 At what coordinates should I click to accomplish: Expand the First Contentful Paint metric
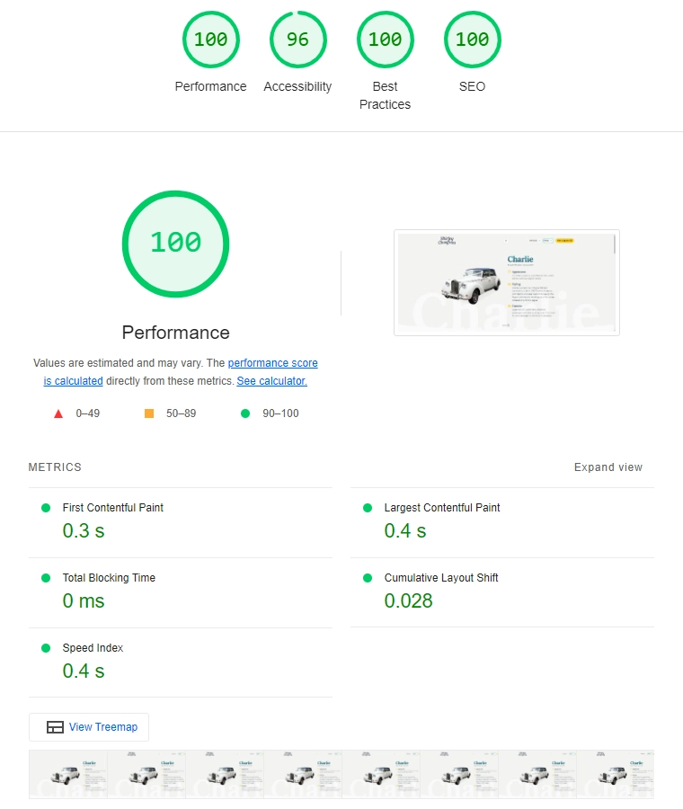click(112, 508)
